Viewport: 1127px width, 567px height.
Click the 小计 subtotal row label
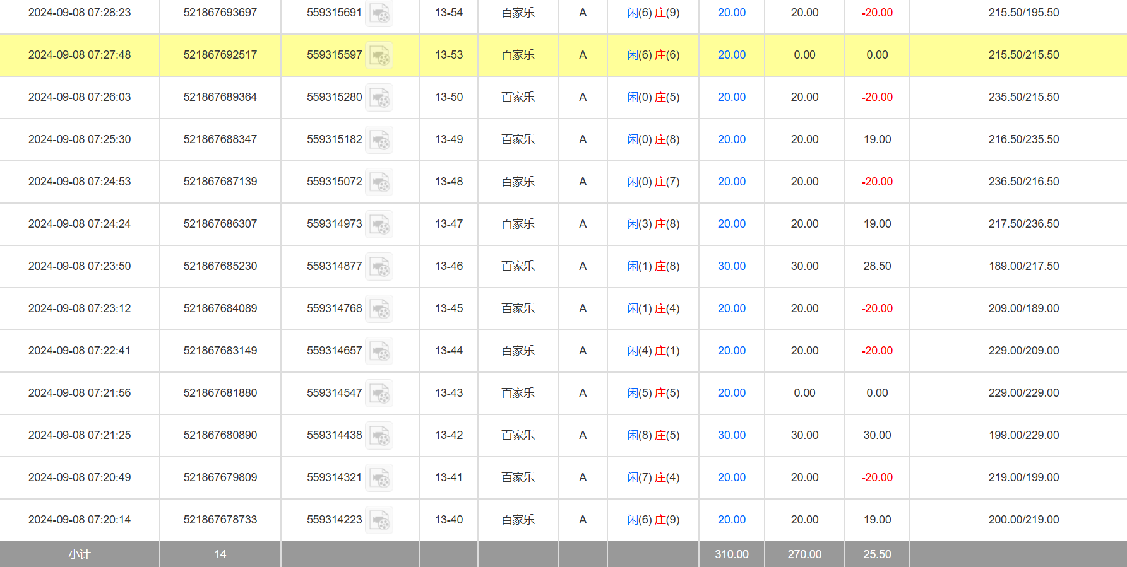pyautogui.click(x=80, y=554)
